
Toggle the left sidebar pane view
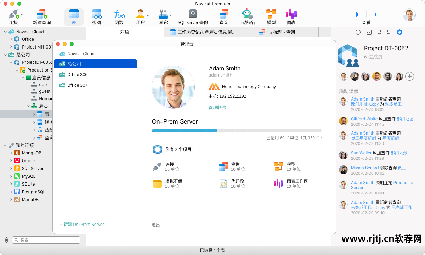tap(359, 15)
